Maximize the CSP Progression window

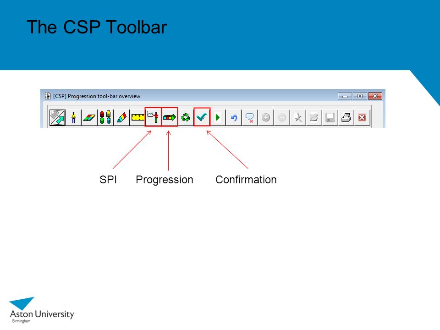tap(360, 96)
